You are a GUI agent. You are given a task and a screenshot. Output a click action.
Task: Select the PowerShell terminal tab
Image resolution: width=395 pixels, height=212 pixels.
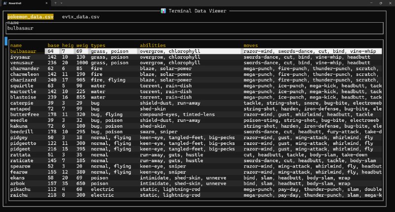point(25,3)
